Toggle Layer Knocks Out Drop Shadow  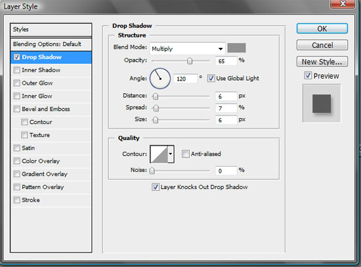click(156, 187)
